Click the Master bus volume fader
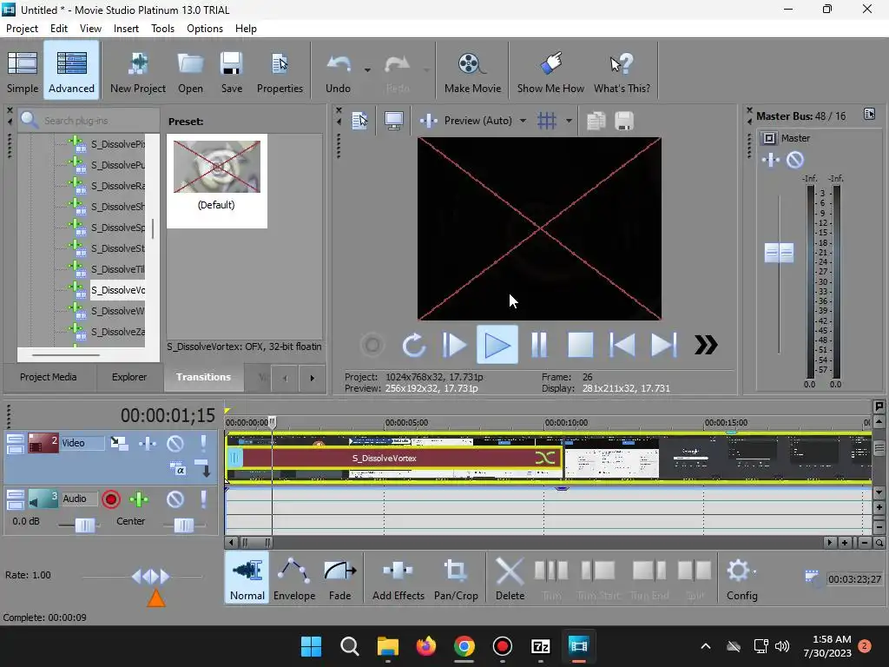The height and width of the screenshot is (667, 889). point(779,253)
